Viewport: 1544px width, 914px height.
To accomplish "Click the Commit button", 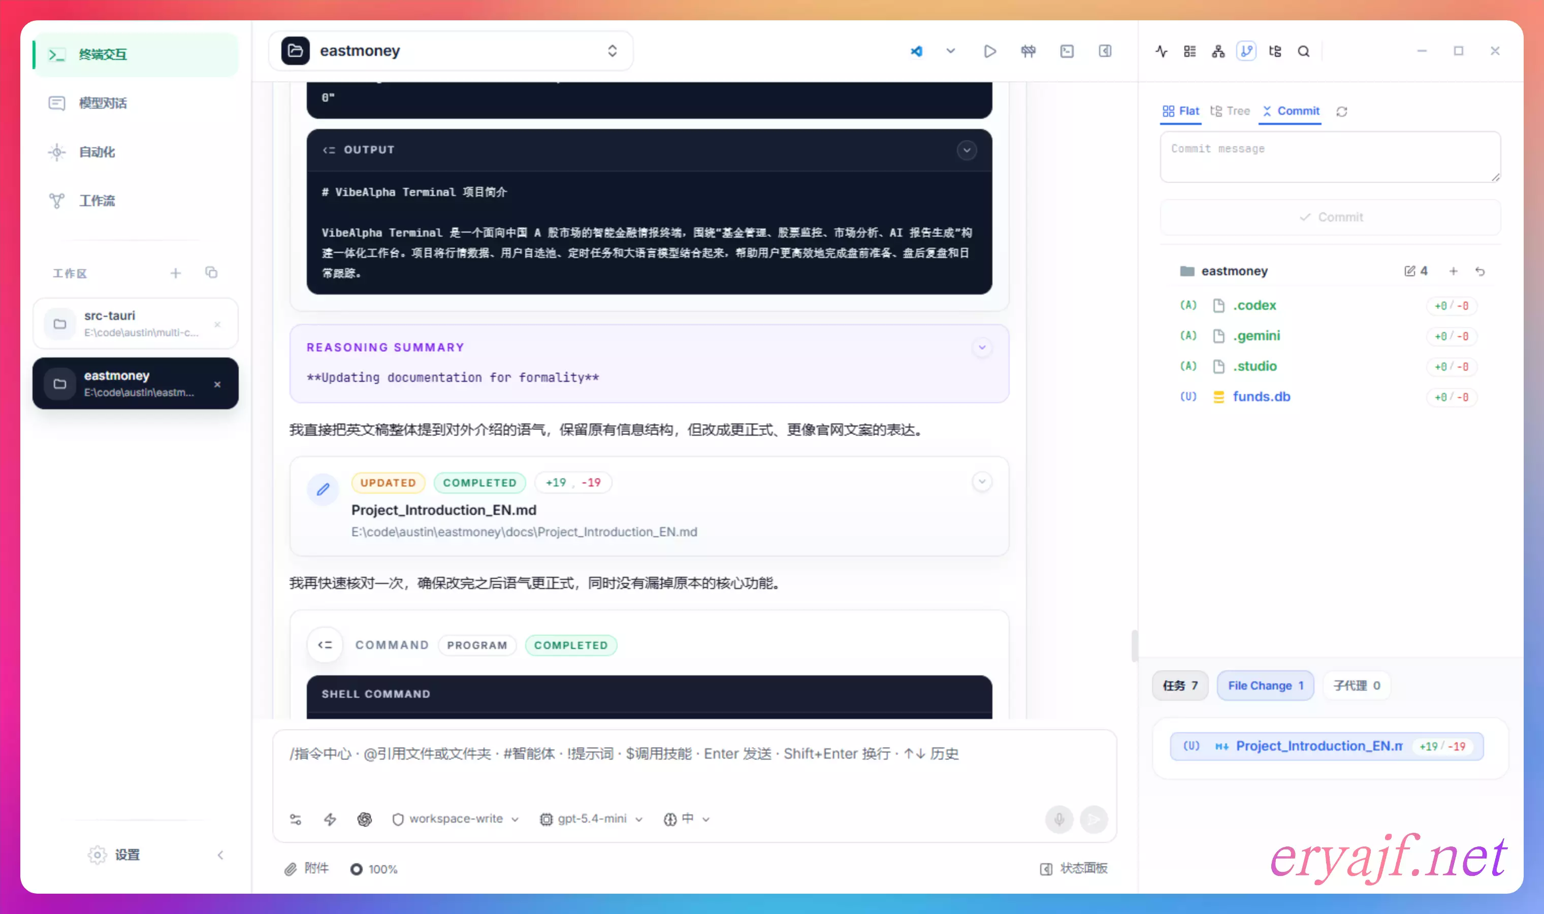I will coord(1330,217).
